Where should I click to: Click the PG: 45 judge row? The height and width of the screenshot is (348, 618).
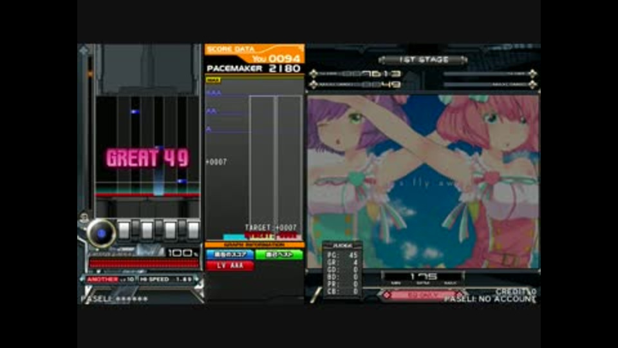pyautogui.click(x=342, y=255)
